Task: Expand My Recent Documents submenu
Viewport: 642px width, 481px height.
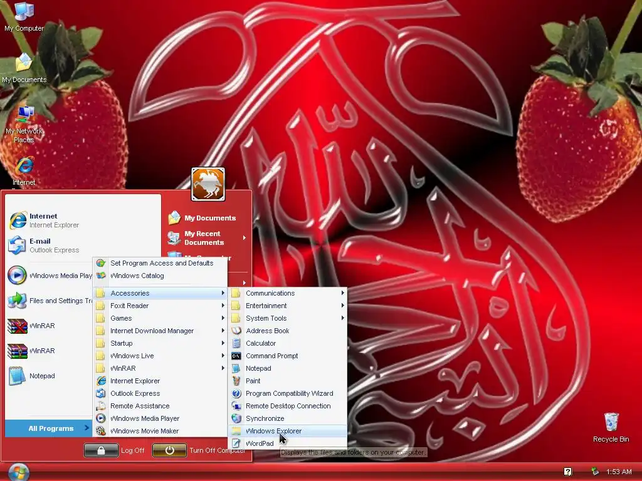Action: (x=207, y=237)
